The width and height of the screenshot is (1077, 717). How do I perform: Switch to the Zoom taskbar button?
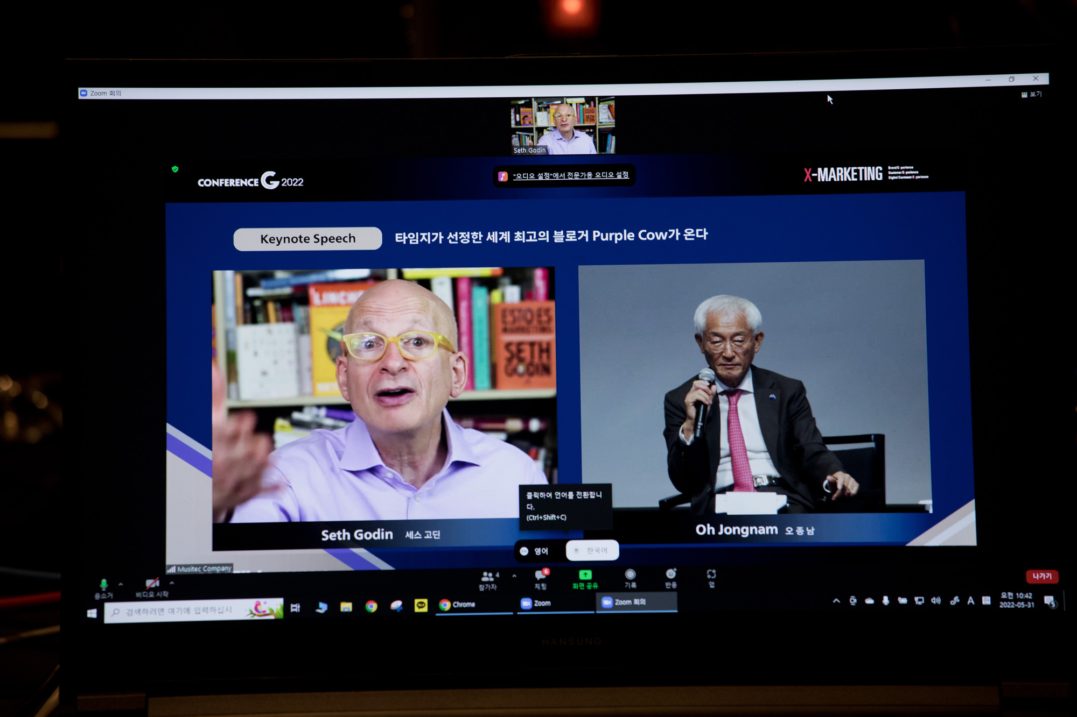pyautogui.click(x=555, y=603)
